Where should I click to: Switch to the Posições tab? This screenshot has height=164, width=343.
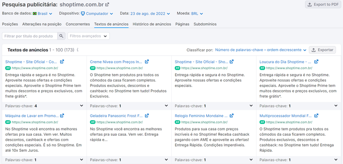pyautogui.click(x=10, y=24)
